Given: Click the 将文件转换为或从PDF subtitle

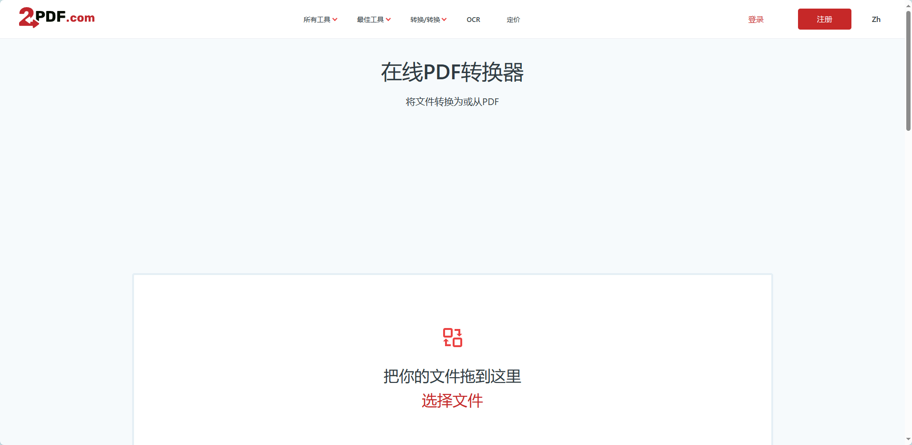Looking at the screenshot, I should [452, 102].
